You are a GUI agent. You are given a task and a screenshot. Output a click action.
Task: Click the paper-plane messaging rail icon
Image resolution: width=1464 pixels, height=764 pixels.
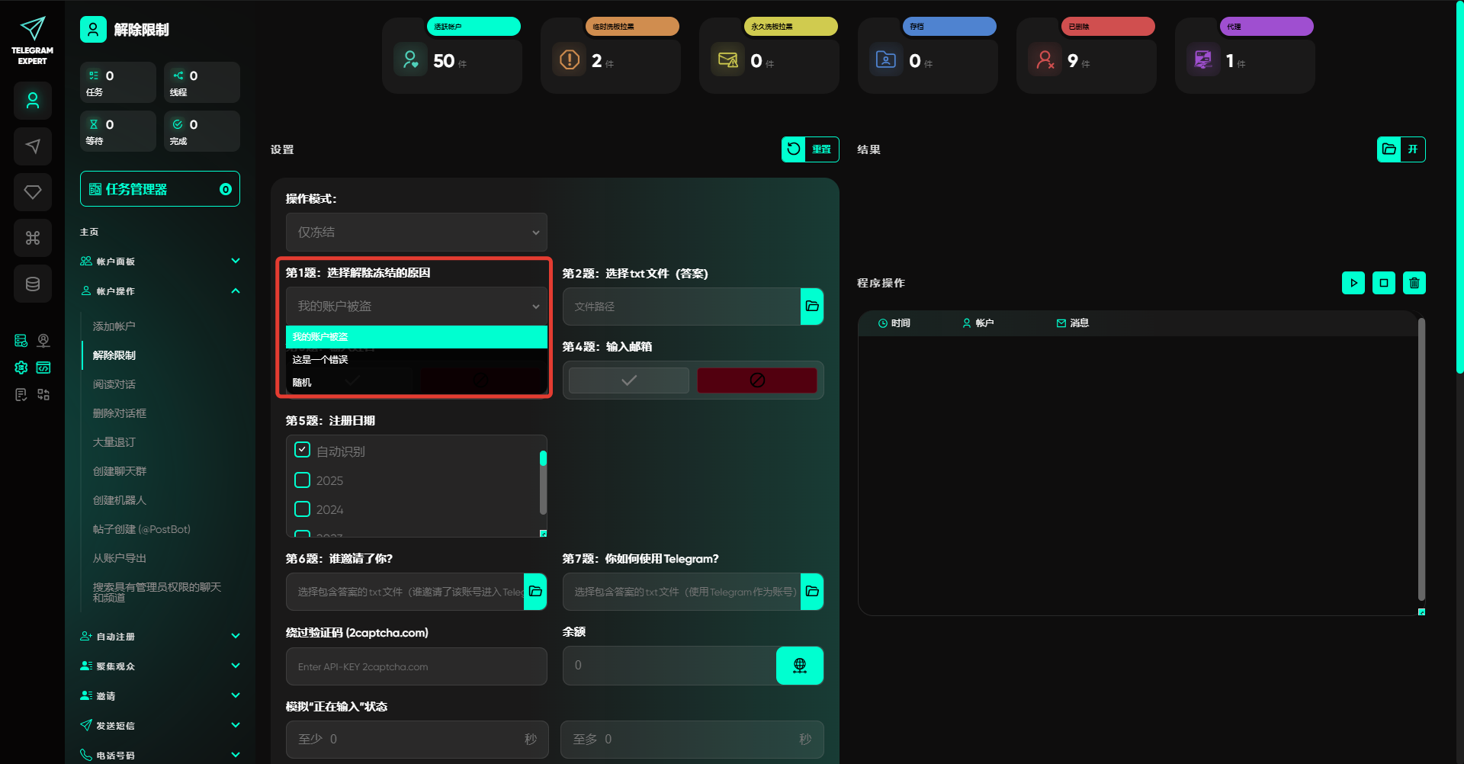33,146
